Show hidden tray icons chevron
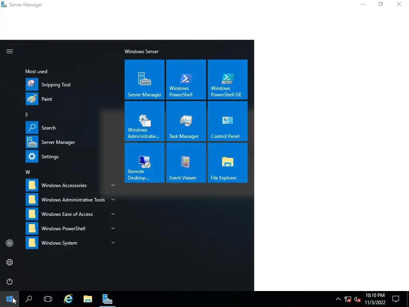Viewport: 409px width, 307px height. tap(338, 299)
